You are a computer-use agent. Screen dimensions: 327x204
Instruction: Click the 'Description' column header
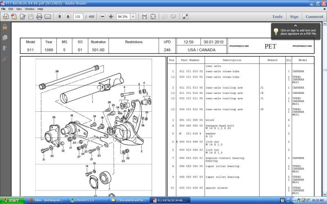point(232,60)
